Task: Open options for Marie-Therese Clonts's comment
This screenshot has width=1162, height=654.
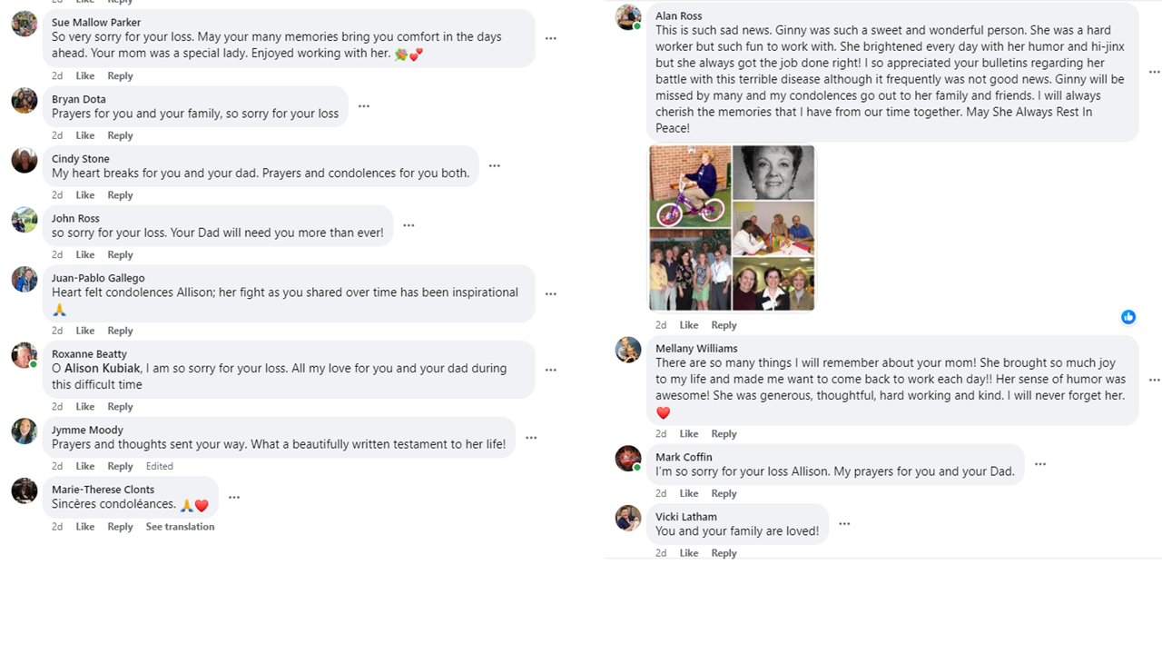Action: [234, 498]
